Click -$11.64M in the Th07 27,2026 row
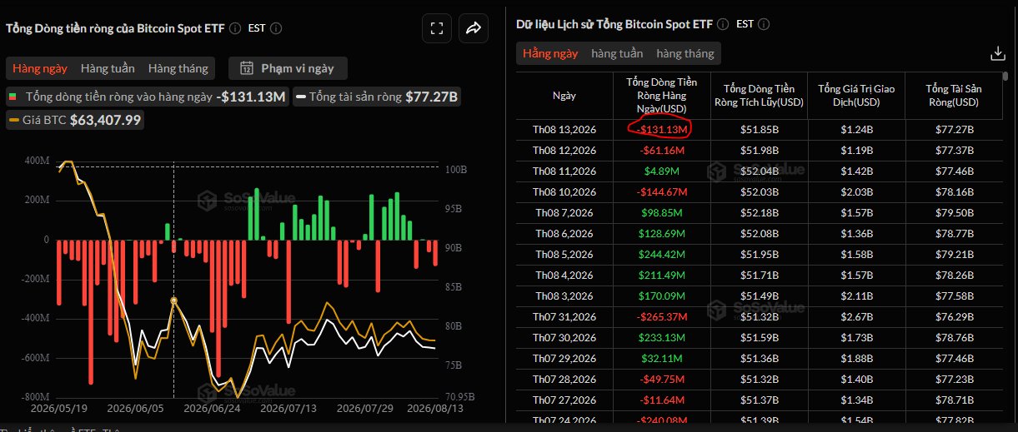The width and height of the screenshot is (1018, 432). pyautogui.click(x=661, y=400)
